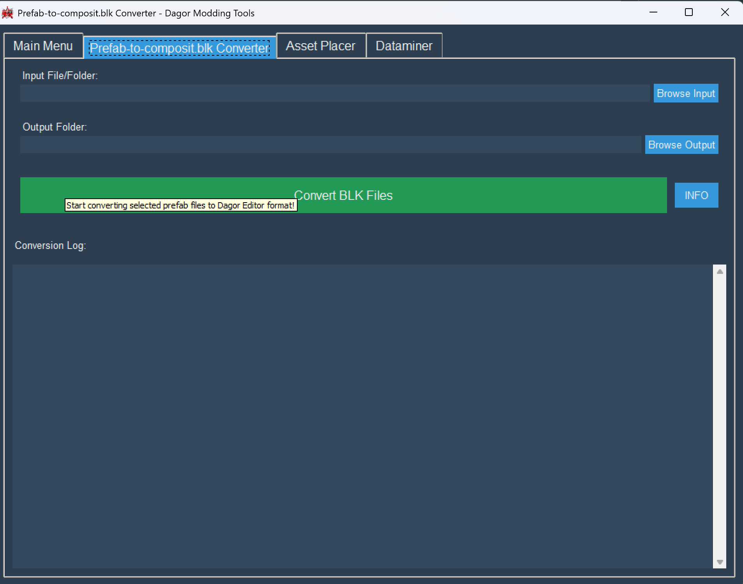The image size is (743, 584).
Task: Click the Browse Input button
Action: coord(686,94)
